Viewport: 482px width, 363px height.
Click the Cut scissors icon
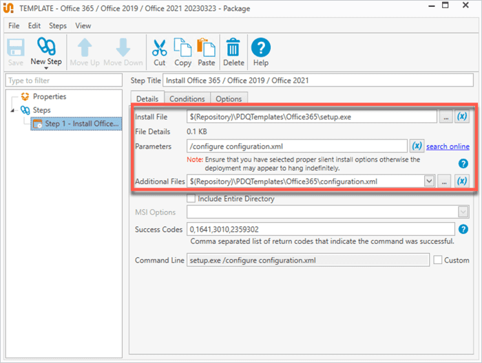click(x=160, y=47)
